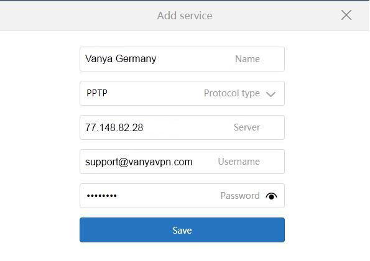
Task: Select the Protocol type label text
Action: point(232,93)
